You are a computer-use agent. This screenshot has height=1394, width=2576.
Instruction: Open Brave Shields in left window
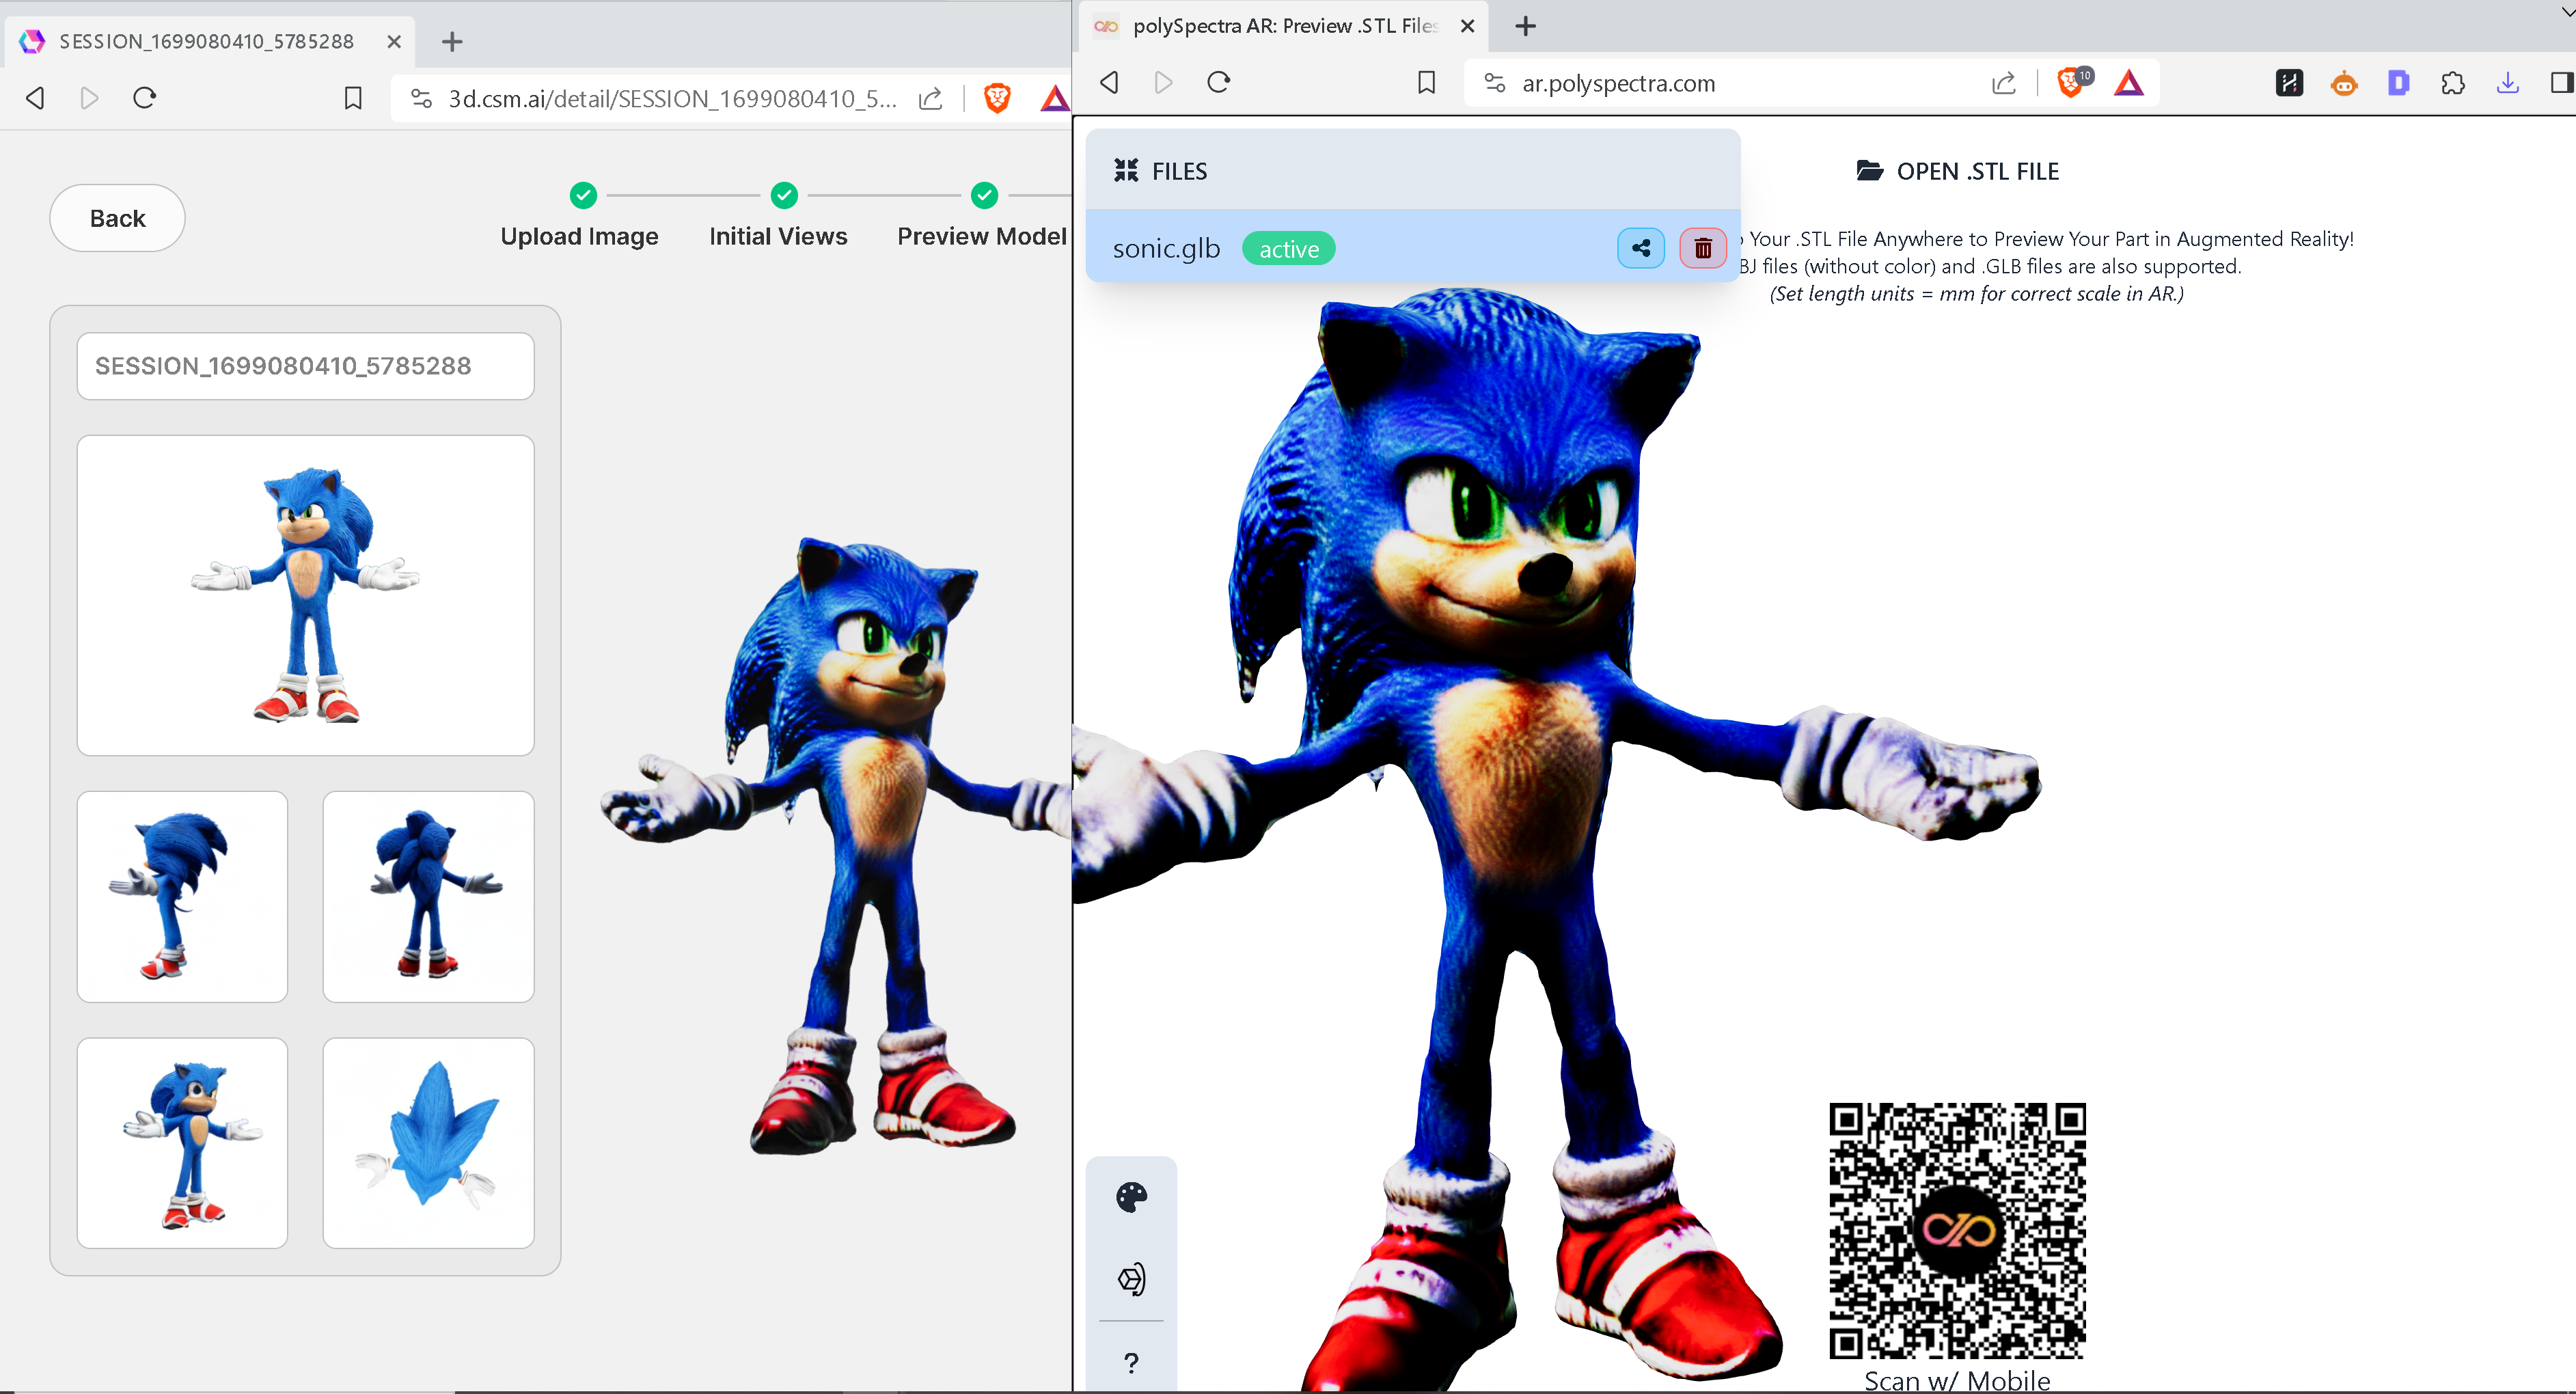click(x=997, y=98)
